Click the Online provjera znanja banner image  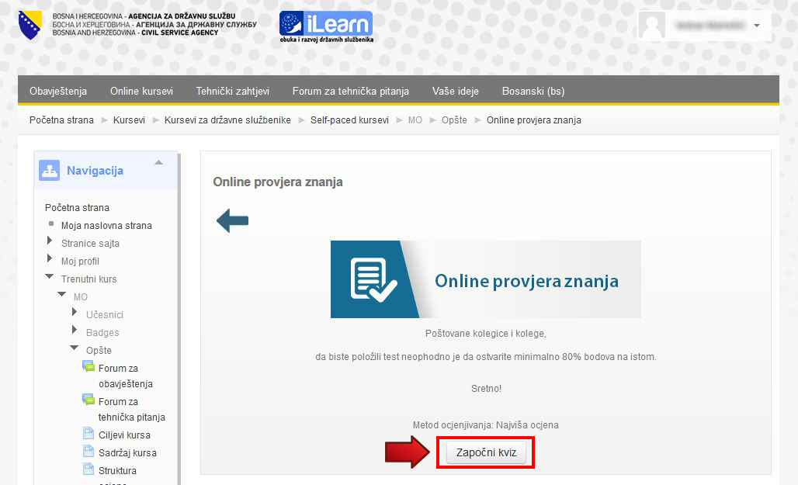[x=485, y=279]
